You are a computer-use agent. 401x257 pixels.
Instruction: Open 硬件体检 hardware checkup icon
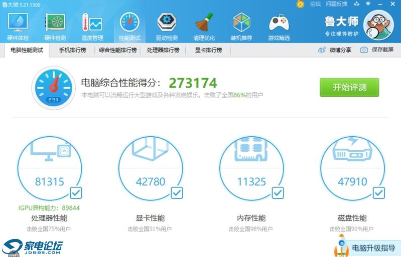click(x=18, y=23)
